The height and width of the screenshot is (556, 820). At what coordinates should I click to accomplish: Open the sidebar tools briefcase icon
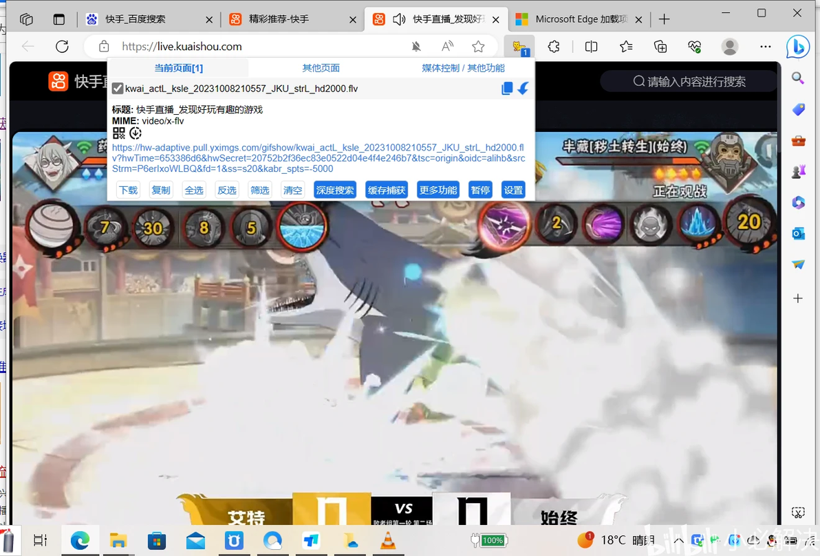coord(798,141)
